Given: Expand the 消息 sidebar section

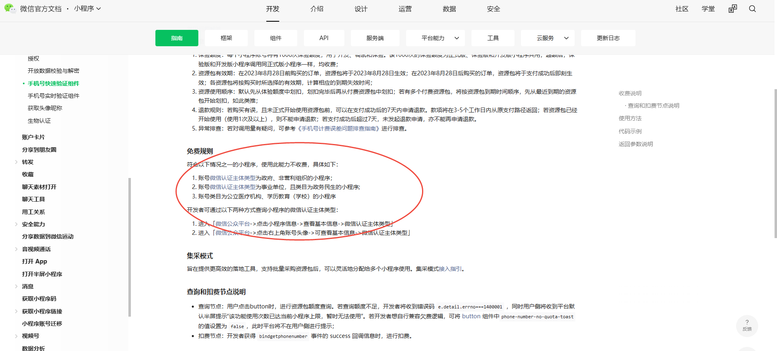Looking at the screenshot, I should [x=16, y=286].
